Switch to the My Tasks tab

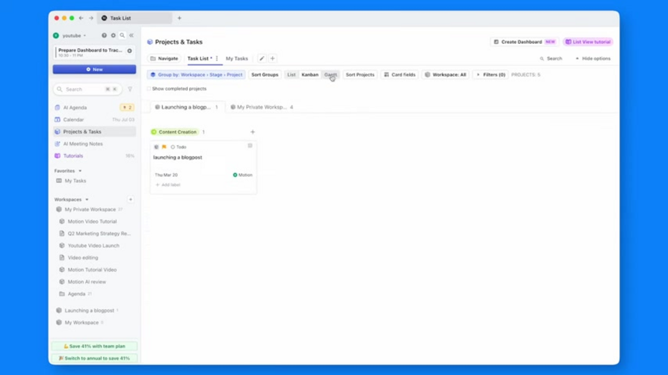click(x=237, y=58)
